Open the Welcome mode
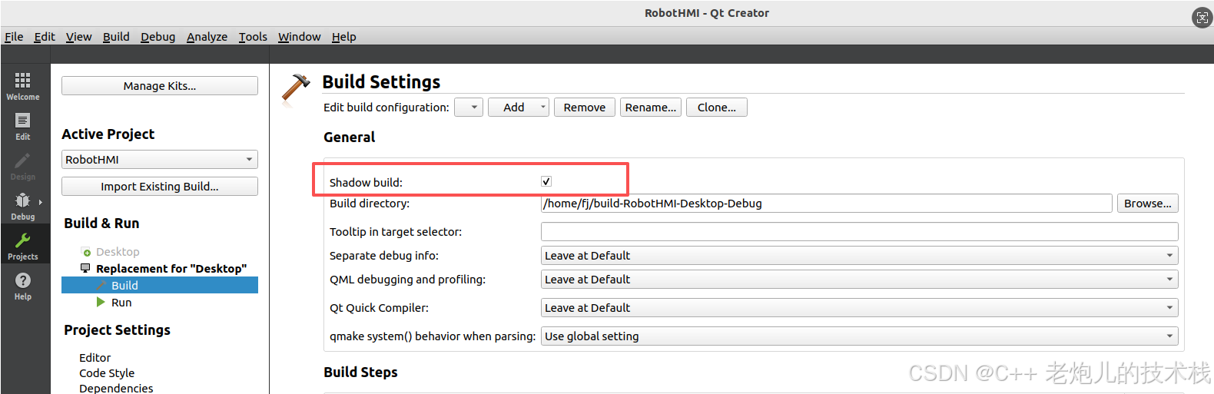 tap(23, 86)
